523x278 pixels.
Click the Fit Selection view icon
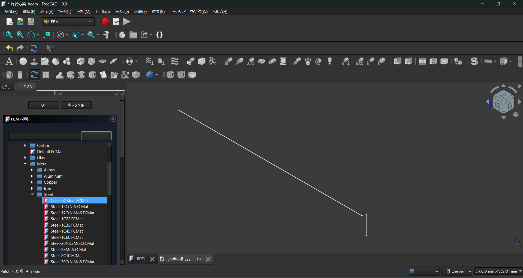click(20, 35)
